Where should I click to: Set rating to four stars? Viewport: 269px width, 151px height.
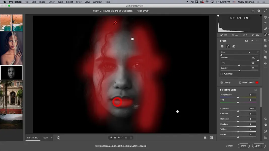[x=122, y=138]
